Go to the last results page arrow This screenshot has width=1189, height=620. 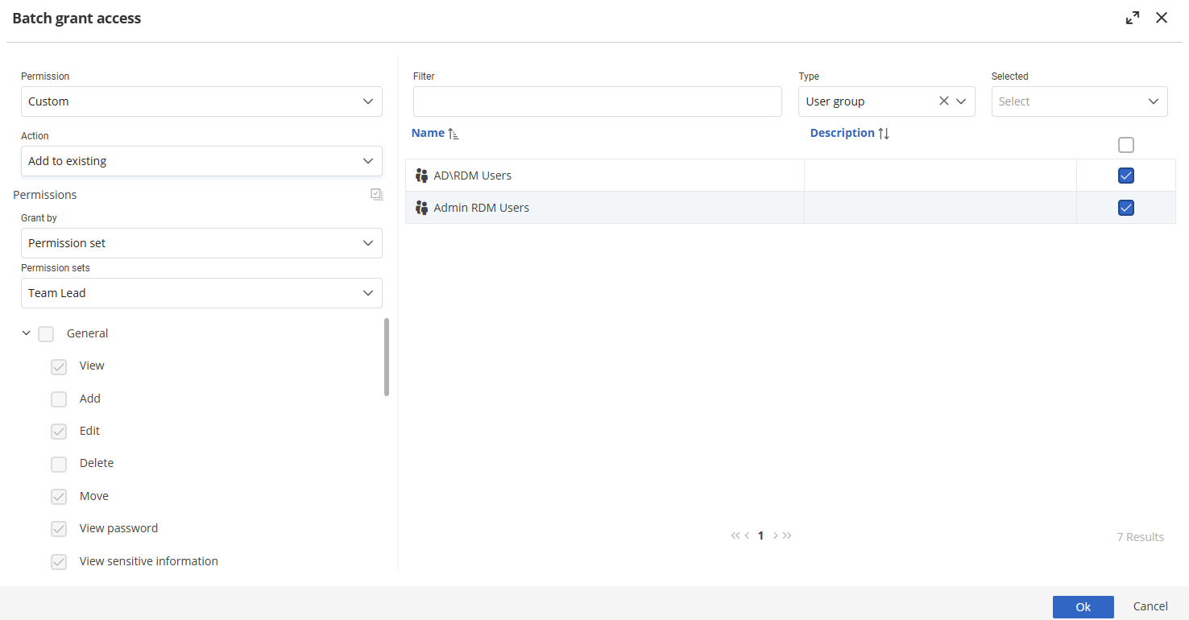[x=787, y=535]
